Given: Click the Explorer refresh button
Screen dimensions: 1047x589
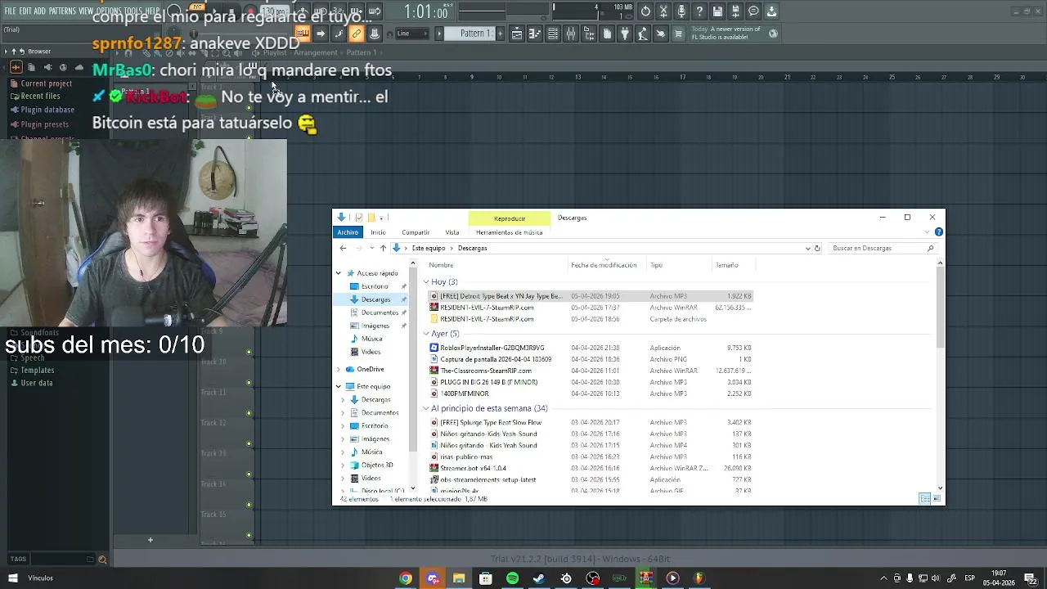Looking at the screenshot, I should click(817, 248).
